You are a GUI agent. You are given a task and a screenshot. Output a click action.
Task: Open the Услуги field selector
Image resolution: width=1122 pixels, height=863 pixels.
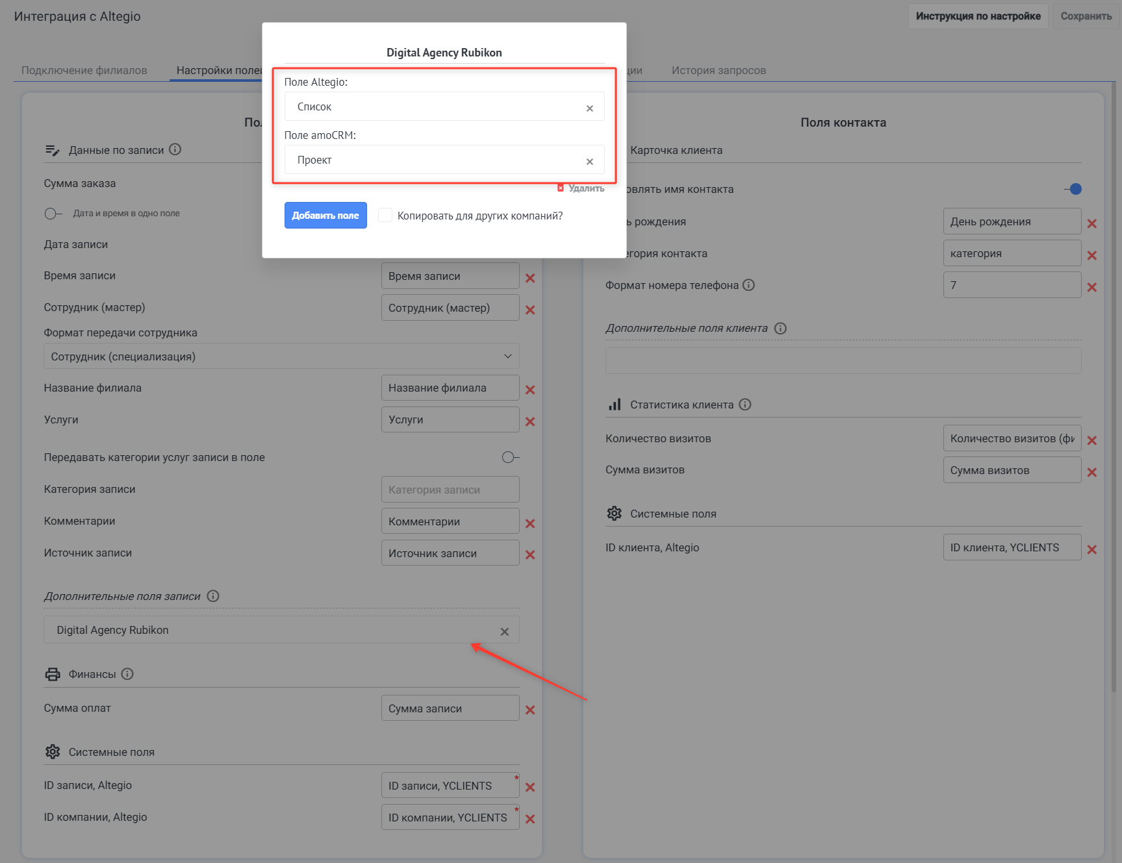(450, 419)
